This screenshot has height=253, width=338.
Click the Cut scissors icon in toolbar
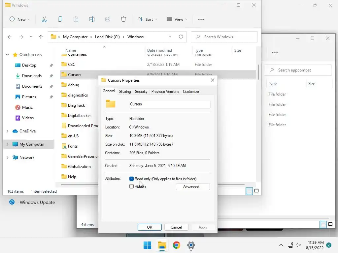pyautogui.click(x=44, y=19)
